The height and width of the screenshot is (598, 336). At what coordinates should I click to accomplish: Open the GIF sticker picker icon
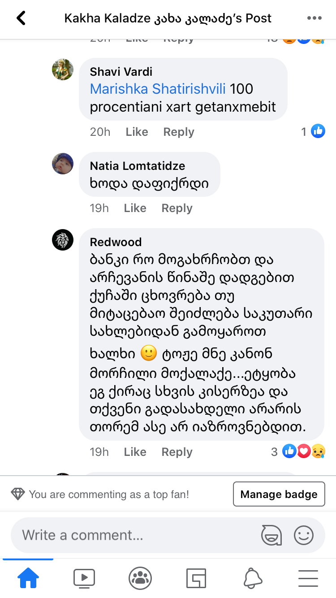click(x=271, y=535)
